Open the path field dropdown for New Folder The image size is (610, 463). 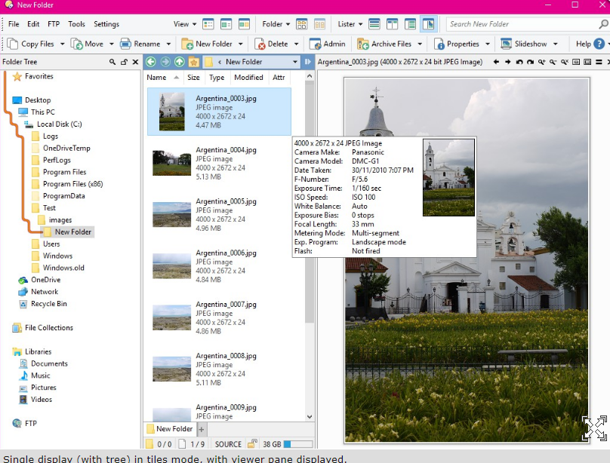tap(294, 62)
